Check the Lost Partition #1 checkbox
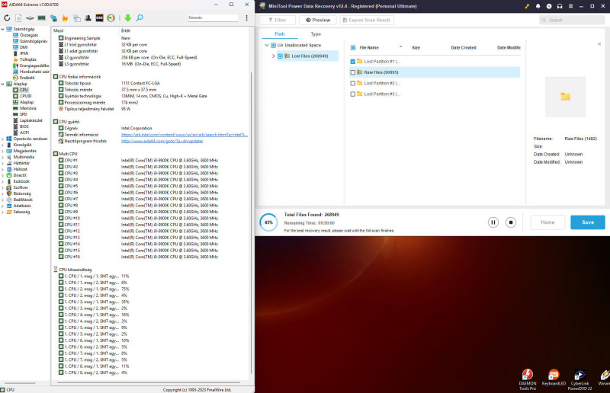610x393 pixels. (x=352, y=62)
